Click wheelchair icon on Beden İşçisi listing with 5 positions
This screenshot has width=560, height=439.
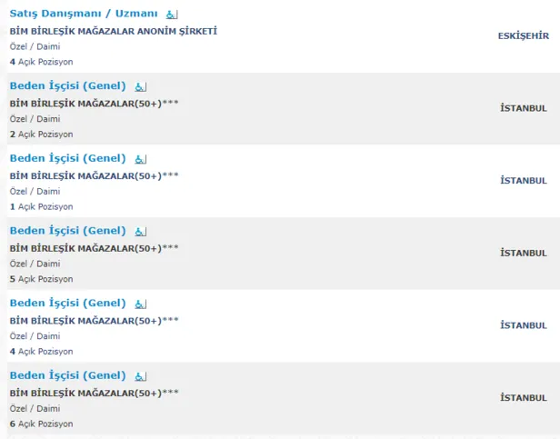click(x=140, y=232)
